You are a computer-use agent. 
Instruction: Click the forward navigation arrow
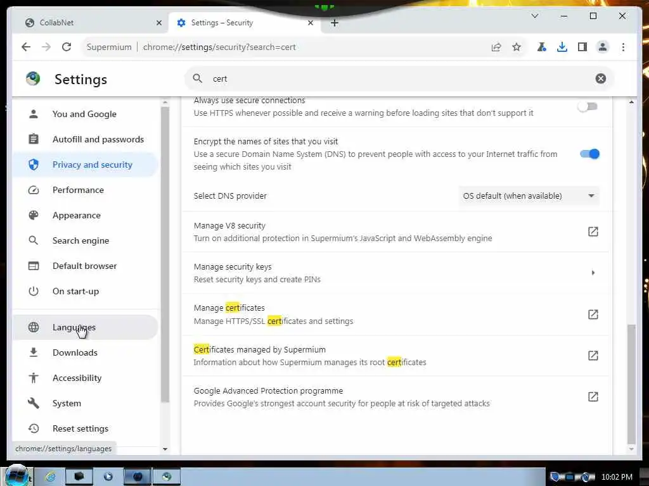point(46,47)
